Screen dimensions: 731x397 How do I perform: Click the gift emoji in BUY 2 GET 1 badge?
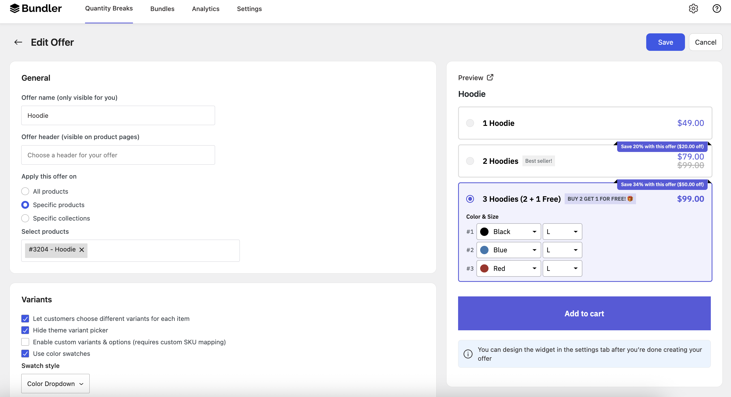[x=630, y=199]
